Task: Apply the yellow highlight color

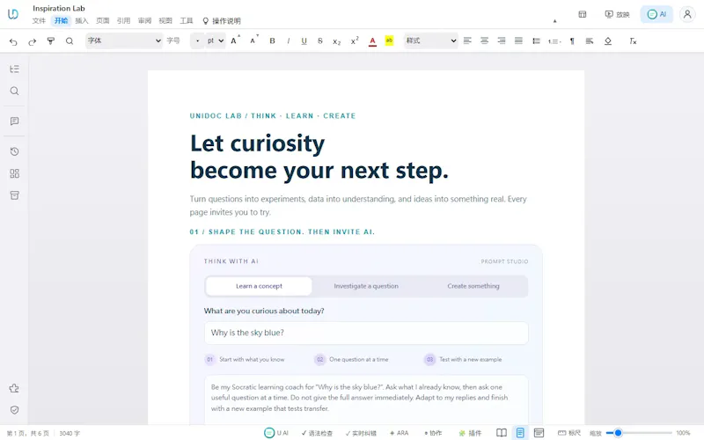Action: [389, 40]
